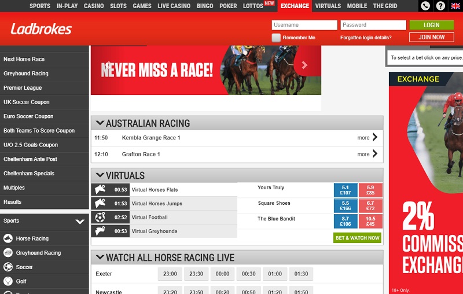Select Virtual Horses Jumps row
The height and width of the screenshot is (294, 463).
164,203
